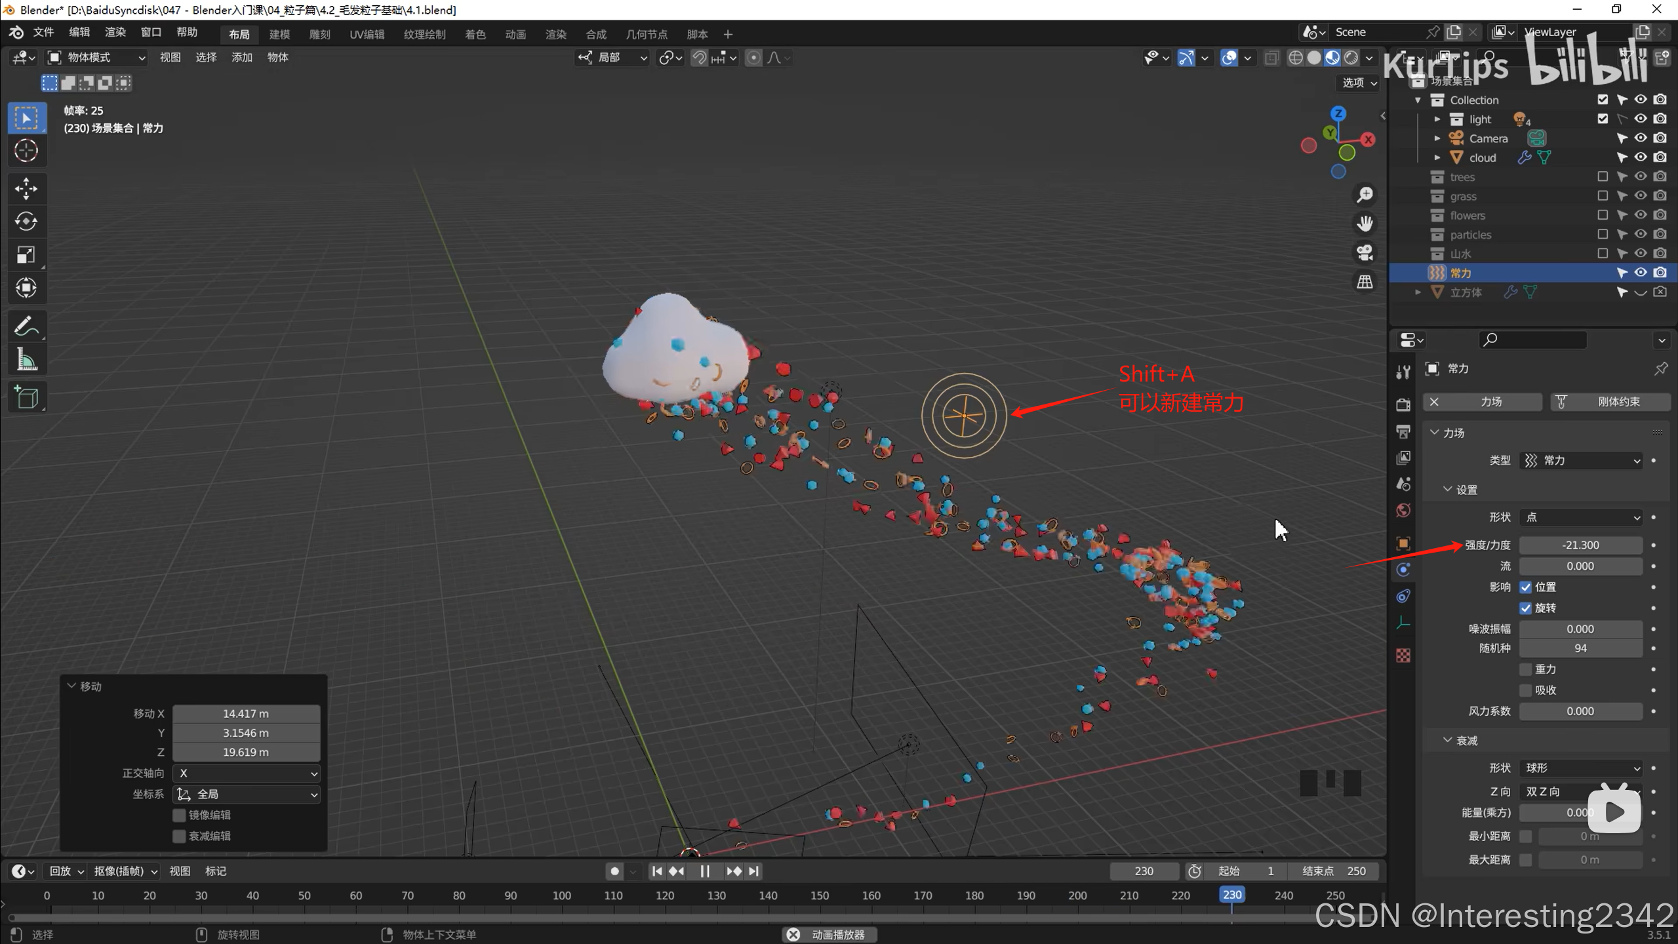The height and width of the screenshot is (944, 1678).
Task: Open the 文件 menu
Action: pyautogui.click(x=43, y=32)
